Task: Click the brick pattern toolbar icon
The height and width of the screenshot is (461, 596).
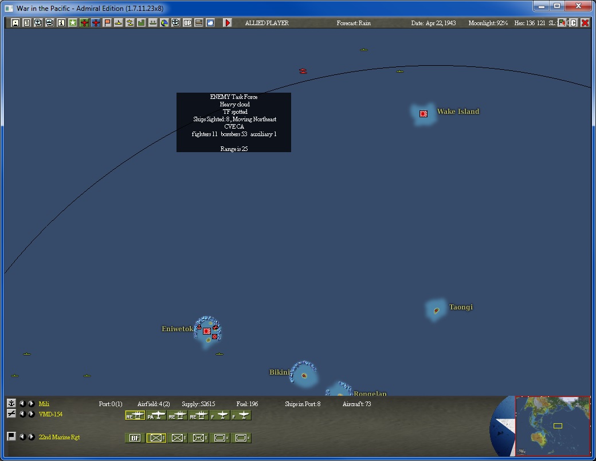Action: [199, 23]
